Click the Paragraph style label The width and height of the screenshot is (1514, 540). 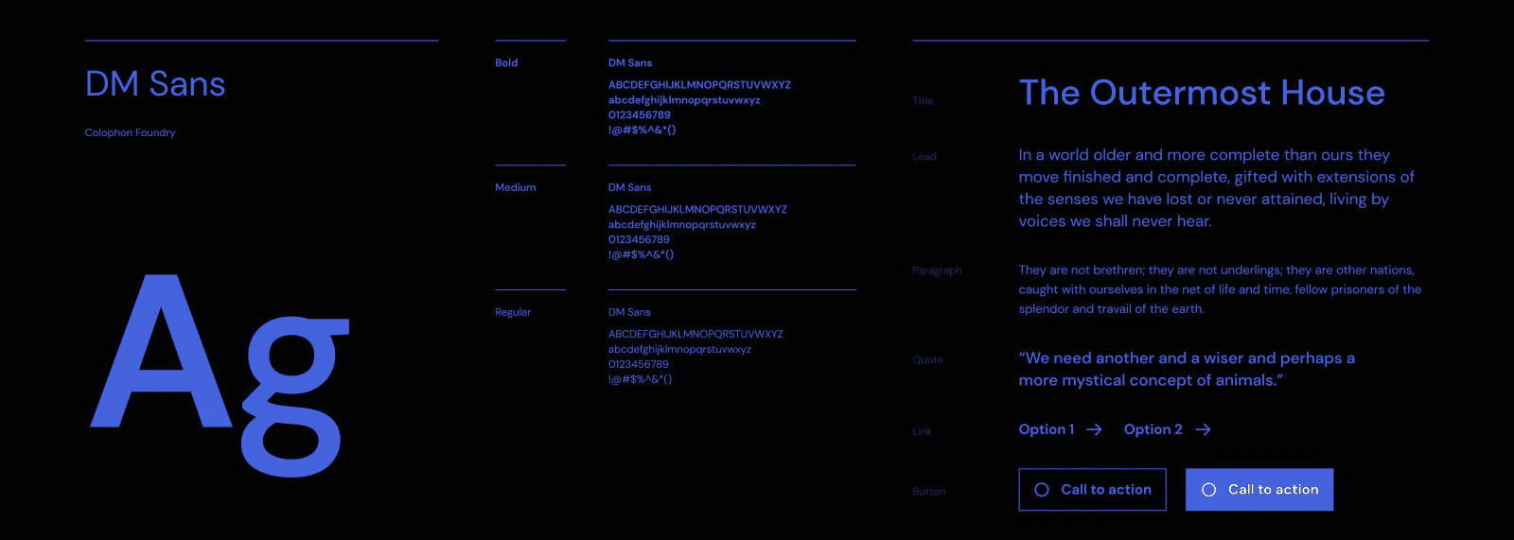coord(937,270)
